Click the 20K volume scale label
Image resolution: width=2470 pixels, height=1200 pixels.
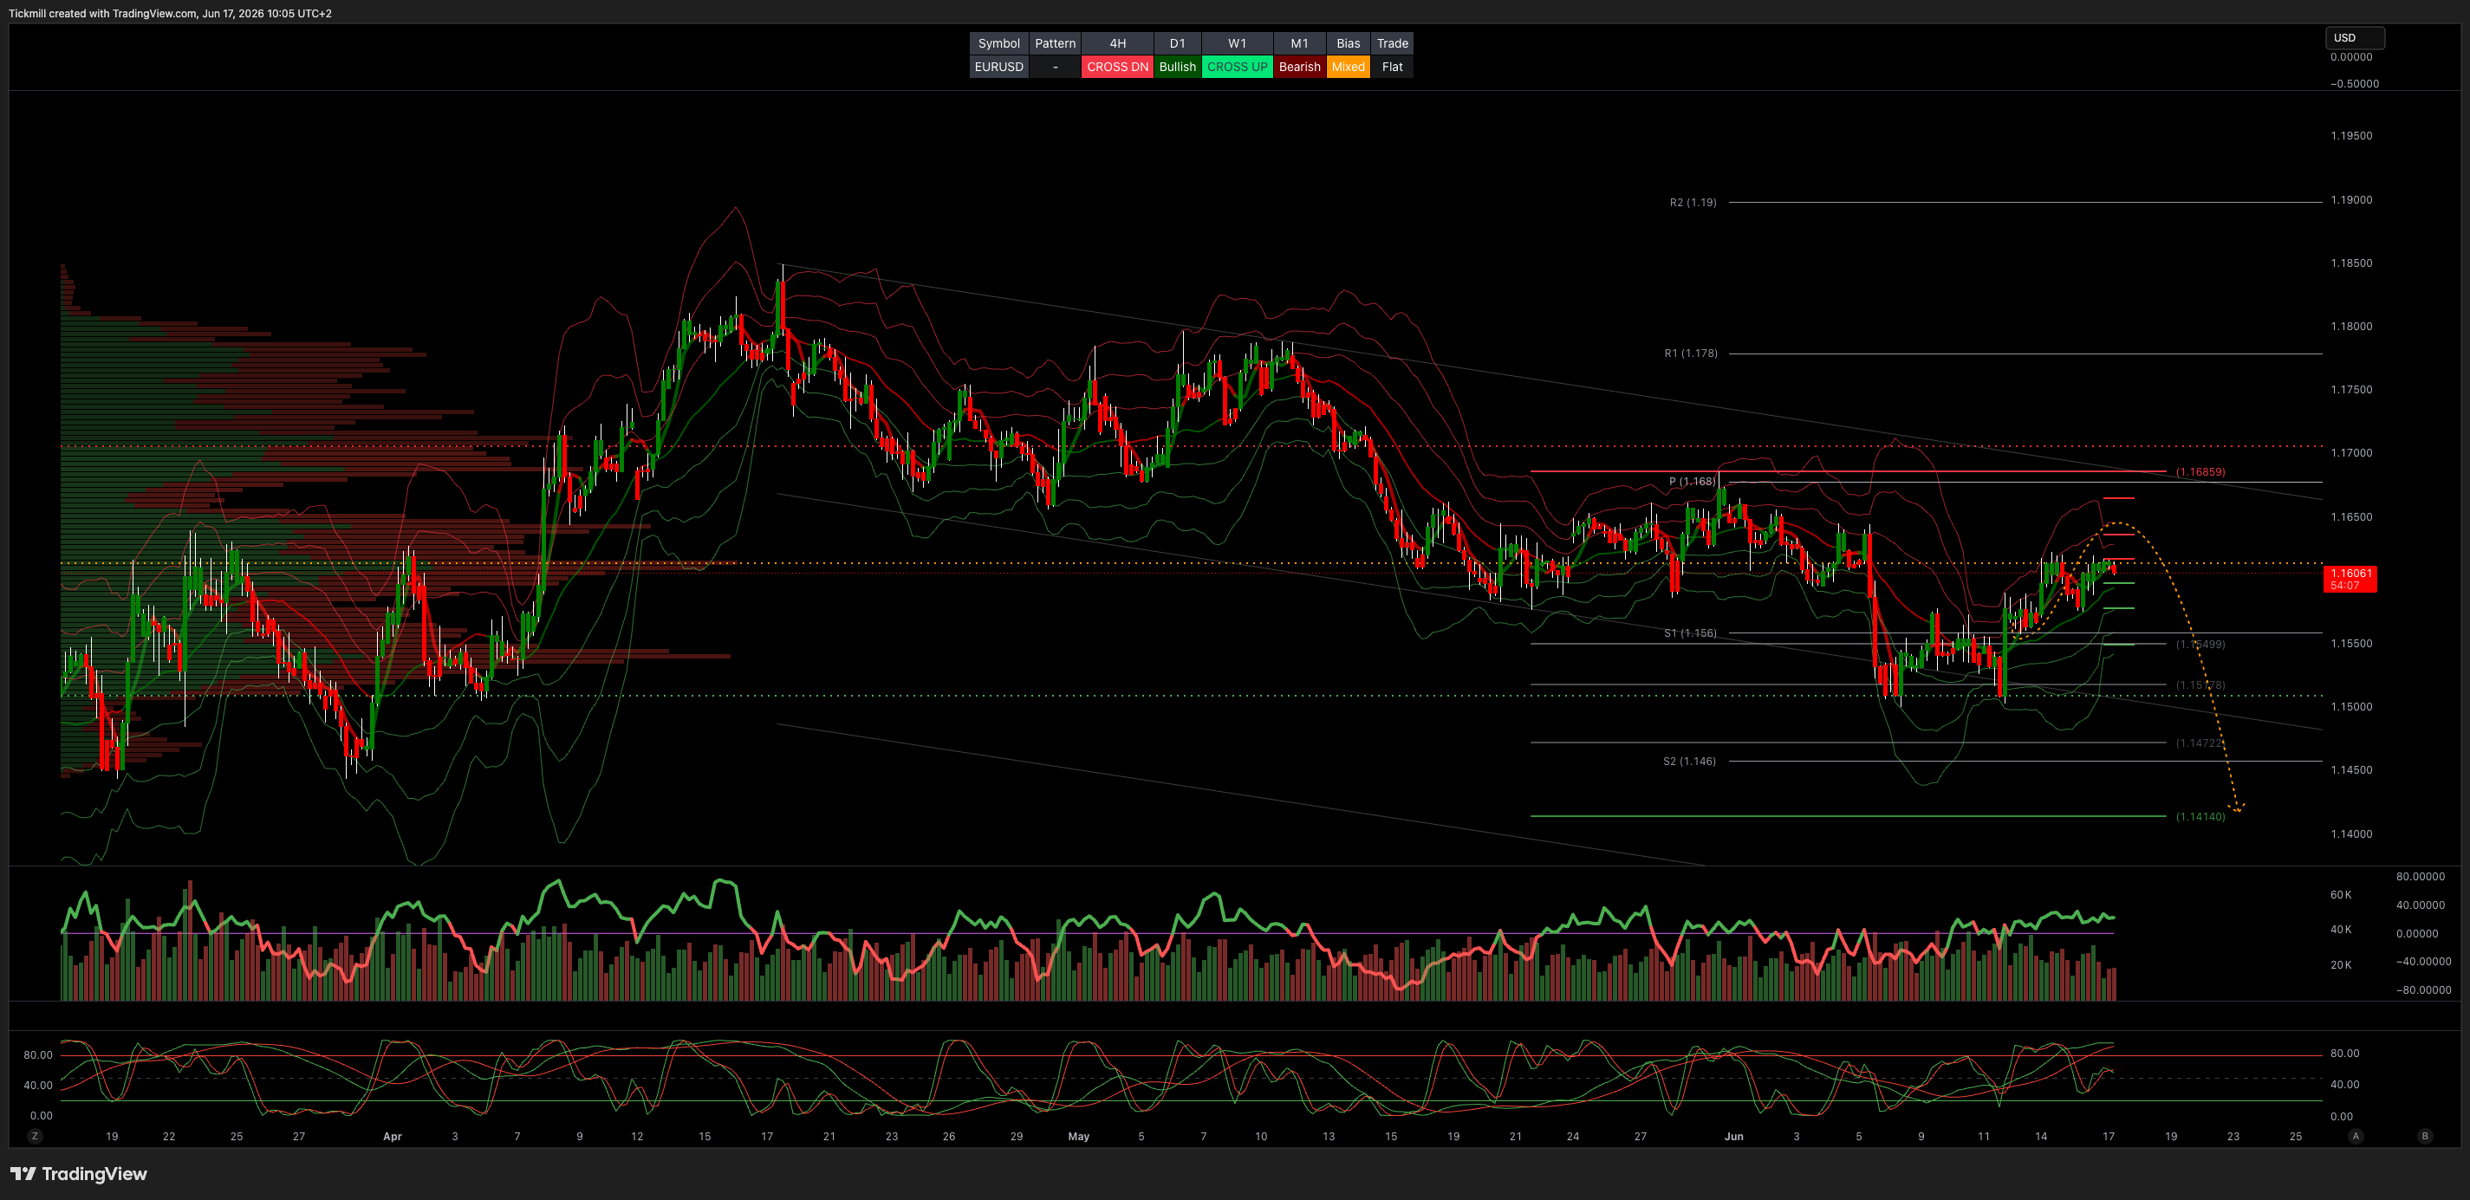click(2341, 965)
